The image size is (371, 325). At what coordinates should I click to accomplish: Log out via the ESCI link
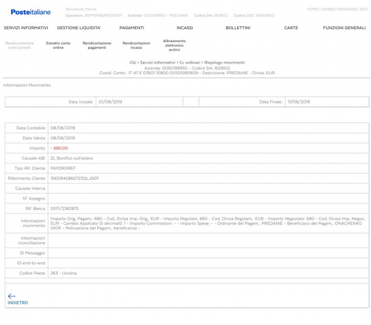point(364,9)
